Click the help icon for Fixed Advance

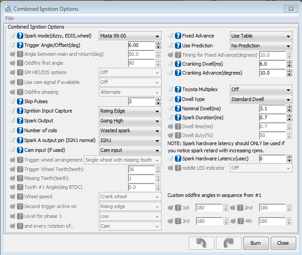[x=178, y=36]
